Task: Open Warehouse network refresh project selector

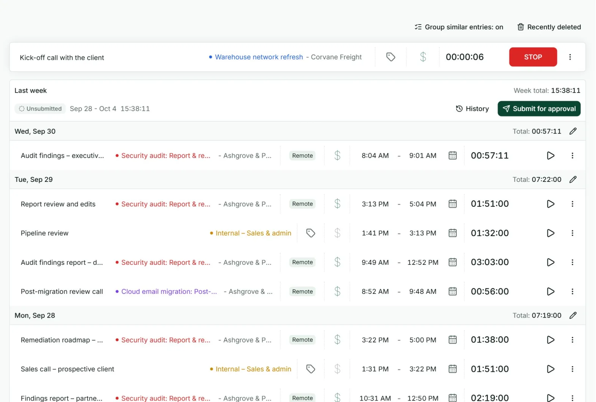Action: click(x=285, y=57)
